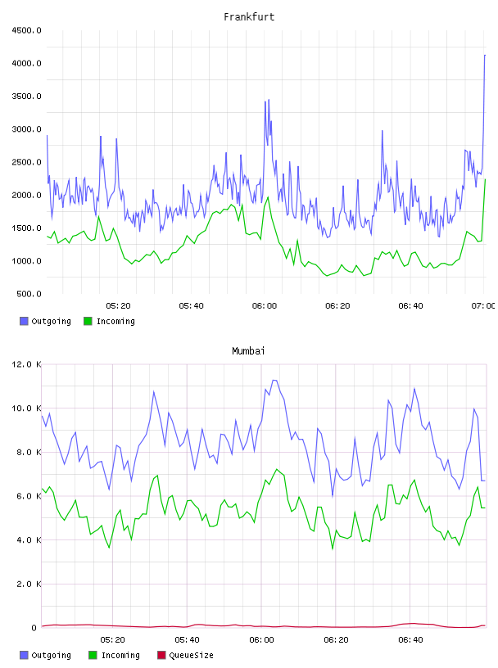The width and height of the screenshot is (498, 668).
Task: Click the green Incoming swatch in Frankfurt legend
Action: click(x=88, y=321)
